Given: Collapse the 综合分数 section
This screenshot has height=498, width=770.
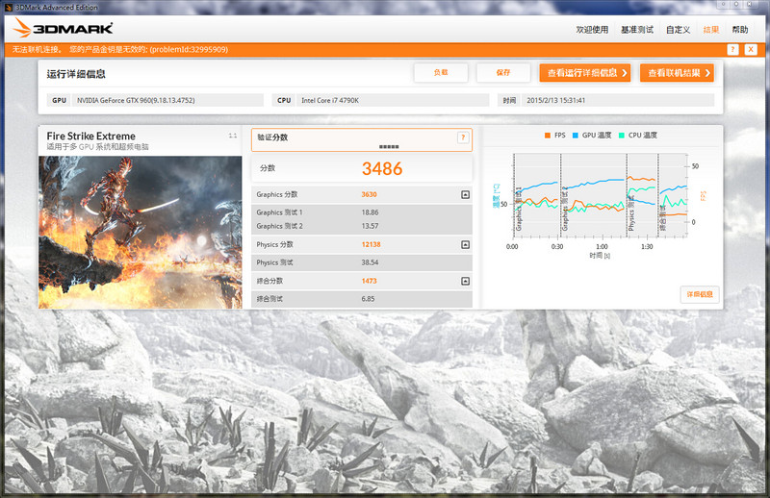Looking at the screenshot, I should click(466, 281).
